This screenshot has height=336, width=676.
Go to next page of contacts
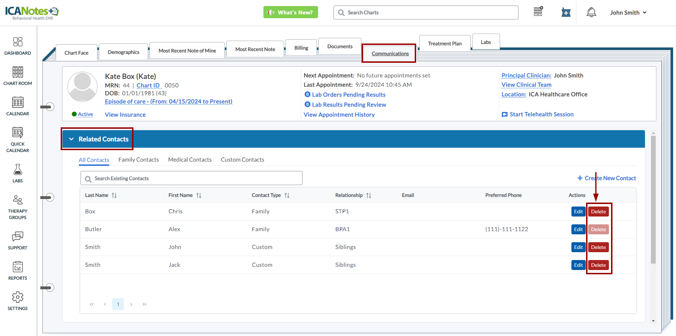tap(131, 304)
